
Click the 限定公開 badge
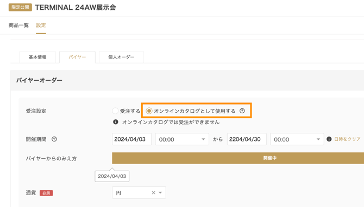pyautogui.click(x=20, y=8)
